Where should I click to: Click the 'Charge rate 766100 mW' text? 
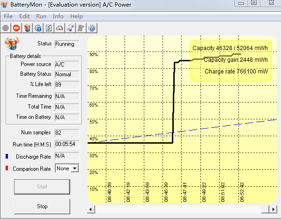(x=236, y=72)
